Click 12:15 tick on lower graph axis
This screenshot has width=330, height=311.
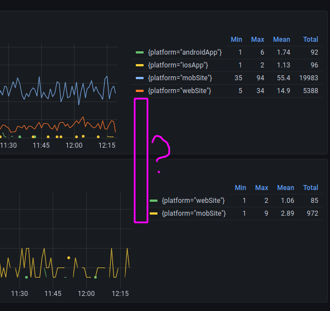click(x=120, y=294)
